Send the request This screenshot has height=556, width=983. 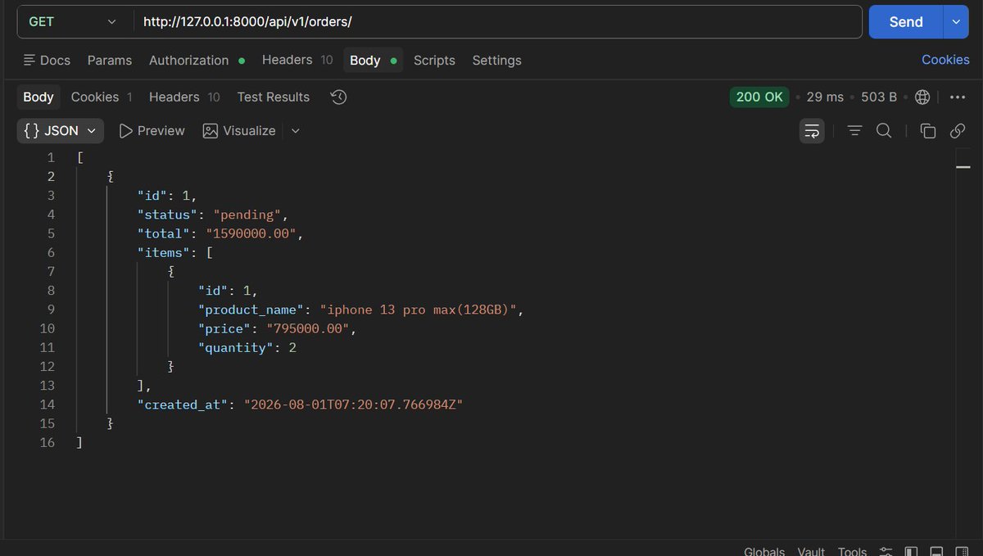906,22
